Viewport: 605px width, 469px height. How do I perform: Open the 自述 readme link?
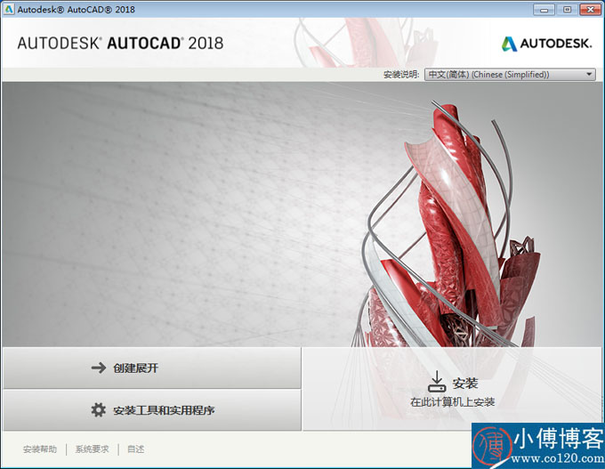point(135,449)
